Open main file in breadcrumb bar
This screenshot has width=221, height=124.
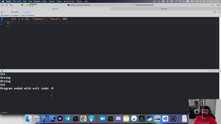[x=23, y=15]
